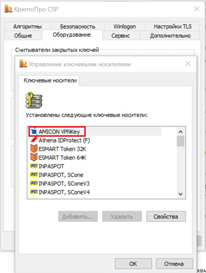This screenshot has width=206, height=273.
Task: Click the IPOT icon for INPASPOT, SCone
Action: [34, 174]
